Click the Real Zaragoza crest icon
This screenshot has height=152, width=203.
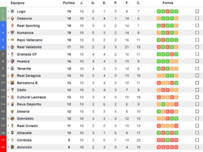(x=12, y=76)
